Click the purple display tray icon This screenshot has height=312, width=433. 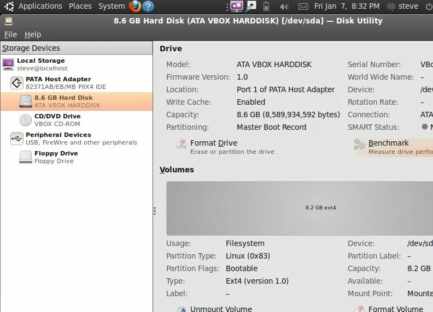(x=237, y=7)
